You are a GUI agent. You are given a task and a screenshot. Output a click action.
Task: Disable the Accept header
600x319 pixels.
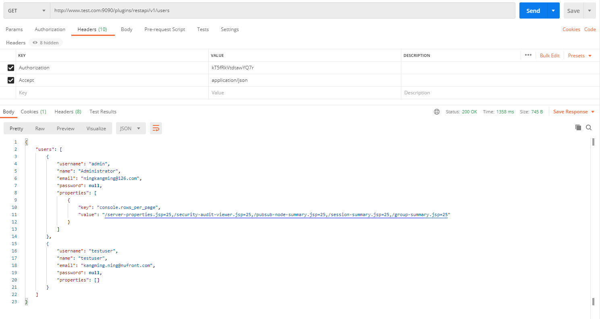(10, 80)
